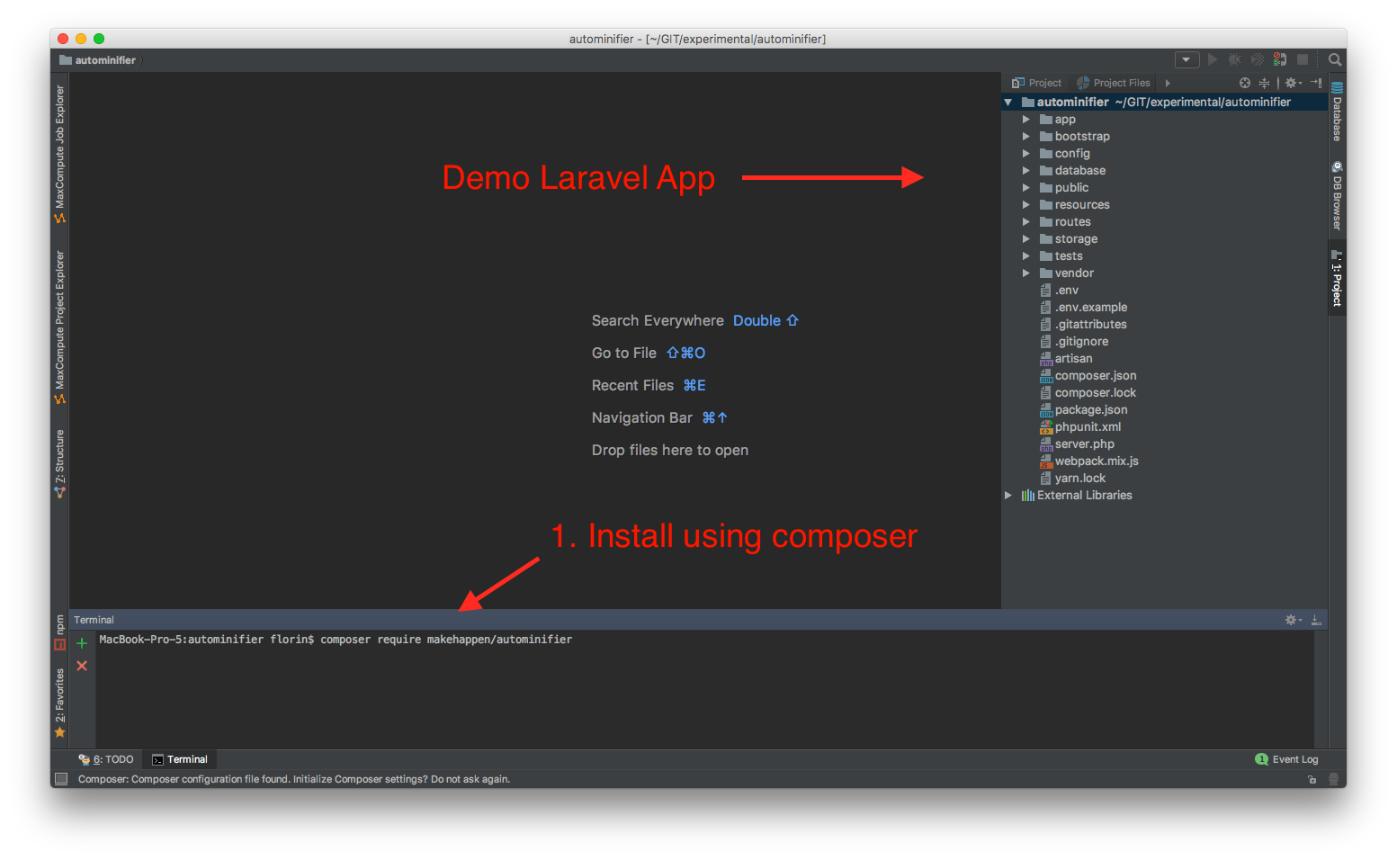Toggle tool window buttons in status bar corner
Image resolution: width=1397 pixels, height=860 pixels.
click(61, 779)
